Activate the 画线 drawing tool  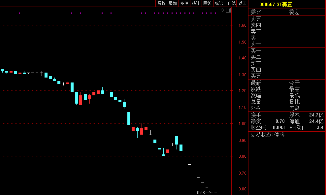pyautogui.click(x=207, y=3)
